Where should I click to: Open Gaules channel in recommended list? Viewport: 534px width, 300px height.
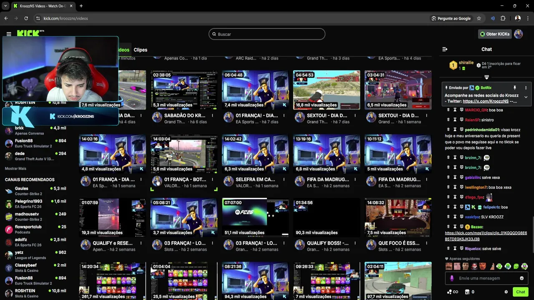pos(35,191)
